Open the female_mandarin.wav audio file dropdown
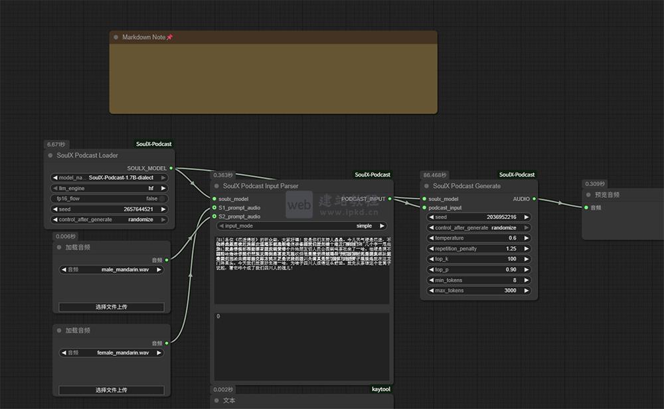The image size is (664, 409). tap(111, 353)
